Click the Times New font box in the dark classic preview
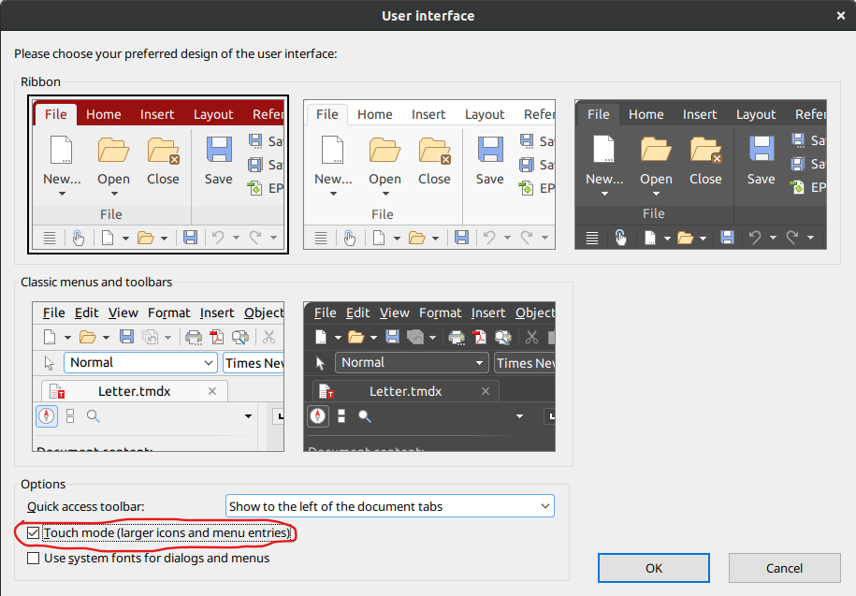Image resolution: width=856 pixels, height=596 pixels. 525,363
